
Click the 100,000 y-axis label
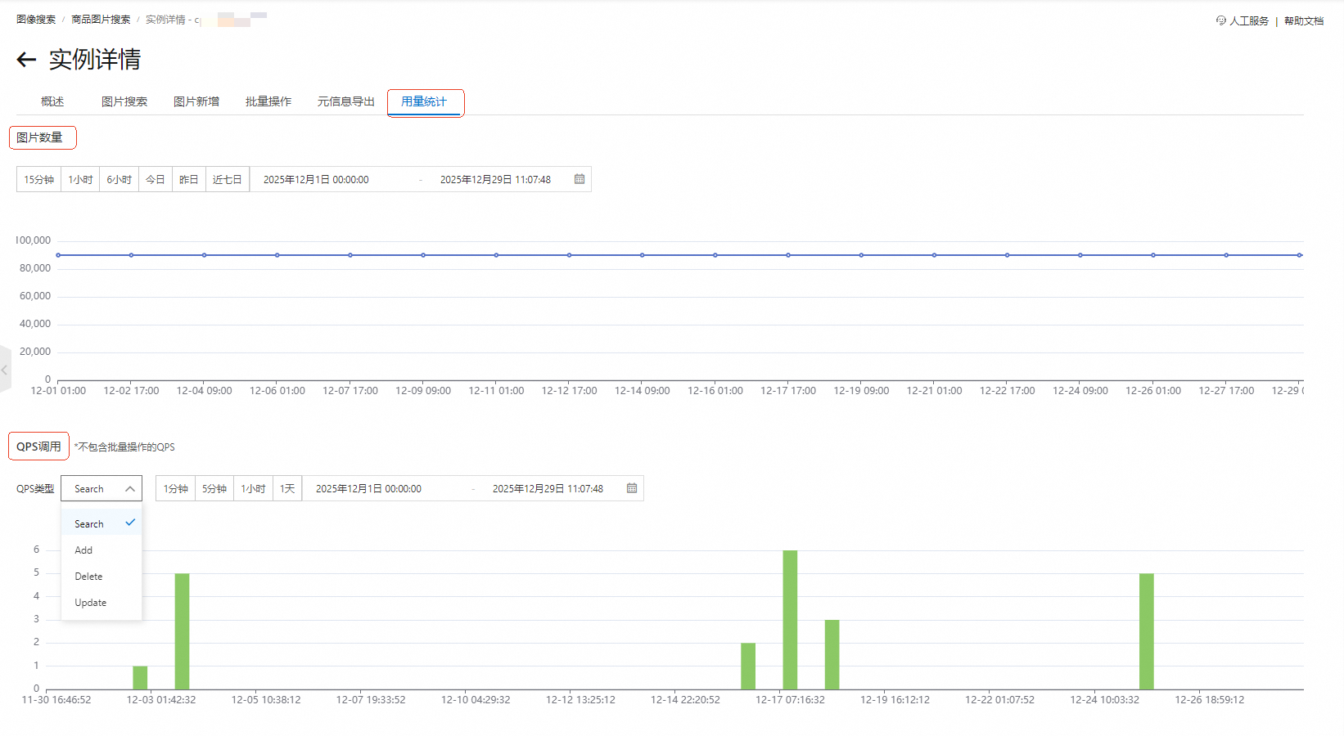pos(33,240)
